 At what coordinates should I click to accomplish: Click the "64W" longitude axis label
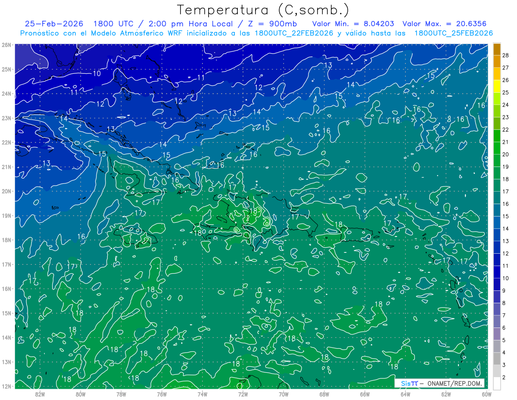click(405, 394)
